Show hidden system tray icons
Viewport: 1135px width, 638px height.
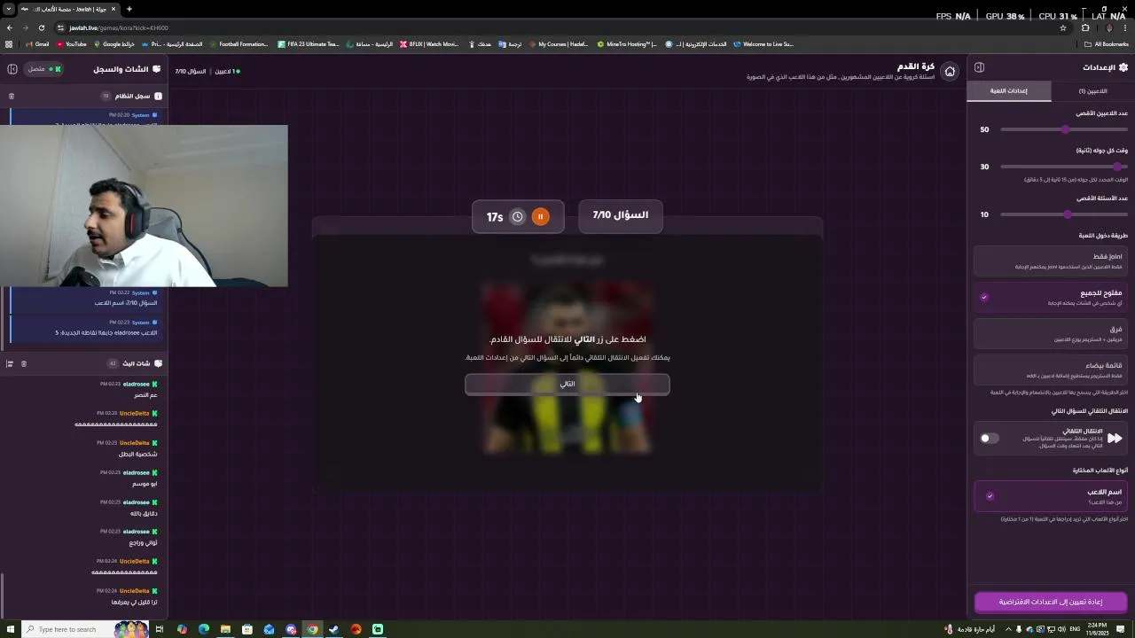click(1008, 629)
